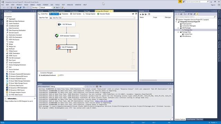Viewport: 221px width, 124px height.
Task: Choose the Multicast transform icon
Action: pyautogui.click(x=7, y=49)
